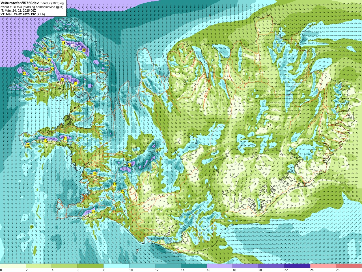Select the 20–22 m/s legend swatch
This screenshot has width=362, height=272.
271,266
